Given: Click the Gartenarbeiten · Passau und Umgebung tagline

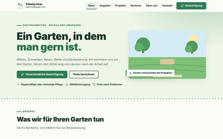Looking at the screenshot, I should pos(52,25).
